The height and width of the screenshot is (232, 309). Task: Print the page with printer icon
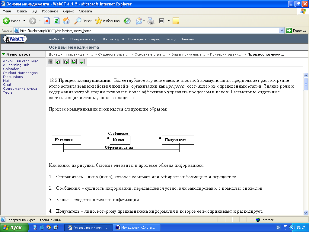(151, 21)
